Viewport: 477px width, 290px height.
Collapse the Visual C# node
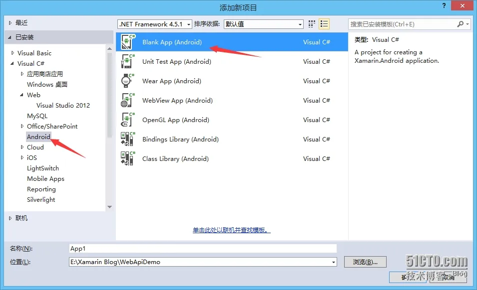[12, 63]
